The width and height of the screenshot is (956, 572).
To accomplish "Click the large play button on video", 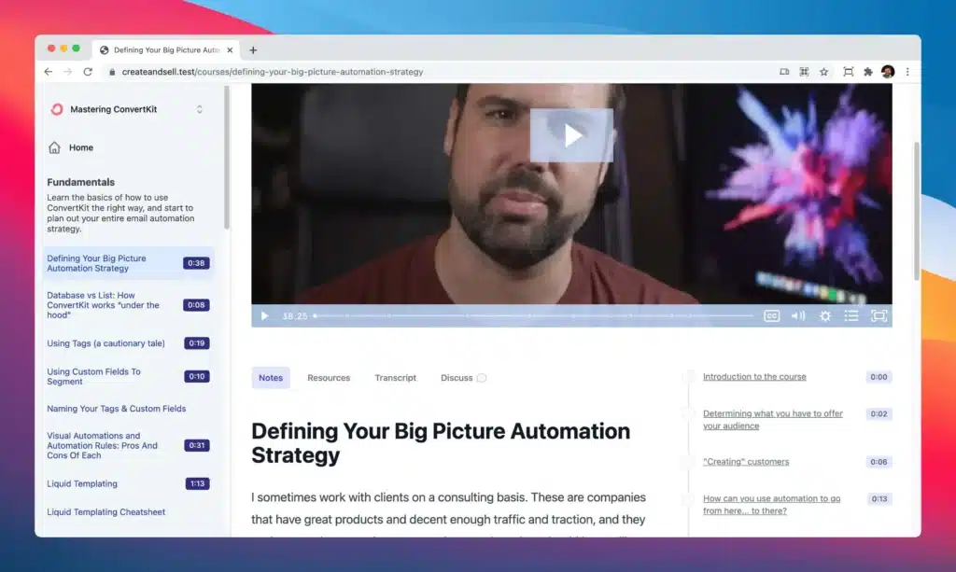I will pos(571,135).
